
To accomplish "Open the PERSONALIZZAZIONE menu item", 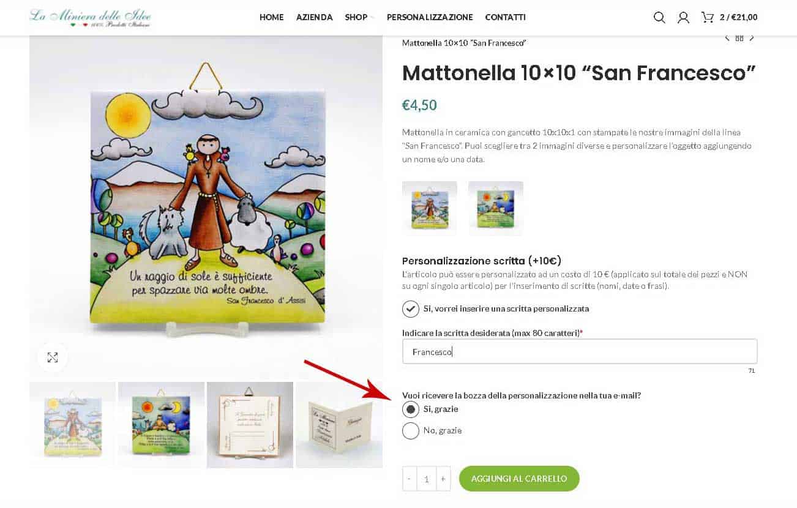I will pyautogui.click(x=430, y=17).
